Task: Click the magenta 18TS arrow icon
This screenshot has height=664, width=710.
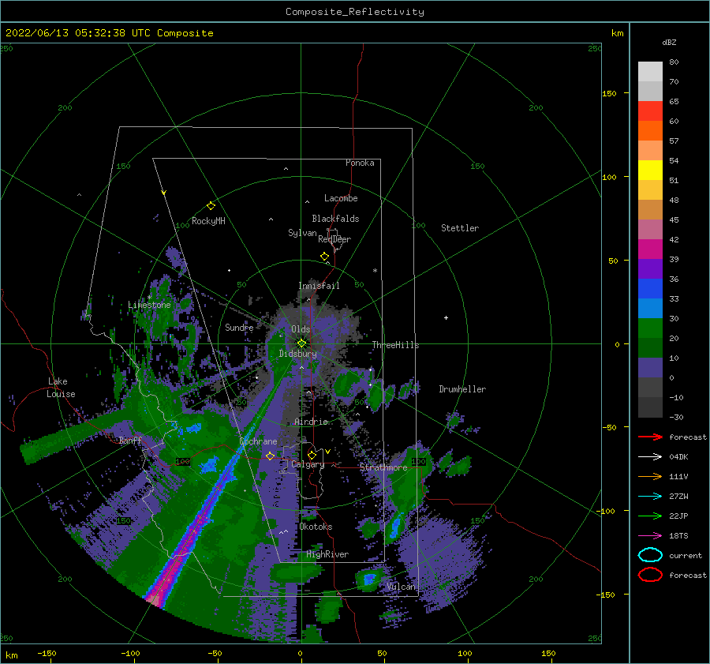Action: tap(650, 536)
